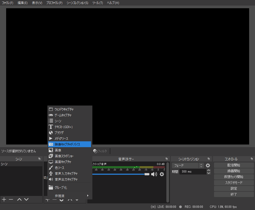Image resolution: width=255 pixels, height=210 pixels.
Task: Decrease transition duration with down arrow
Action: 209,173
